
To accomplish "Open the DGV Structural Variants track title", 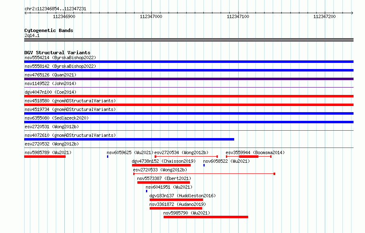I will pos(57,53).
